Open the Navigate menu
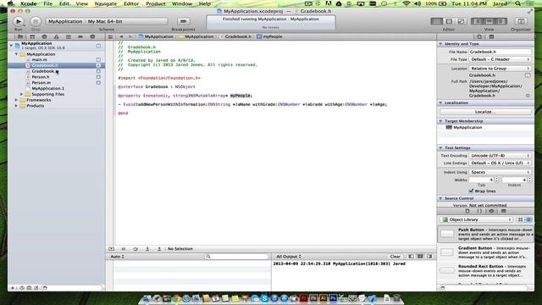The image size is (542, 305). click(105, 3)
